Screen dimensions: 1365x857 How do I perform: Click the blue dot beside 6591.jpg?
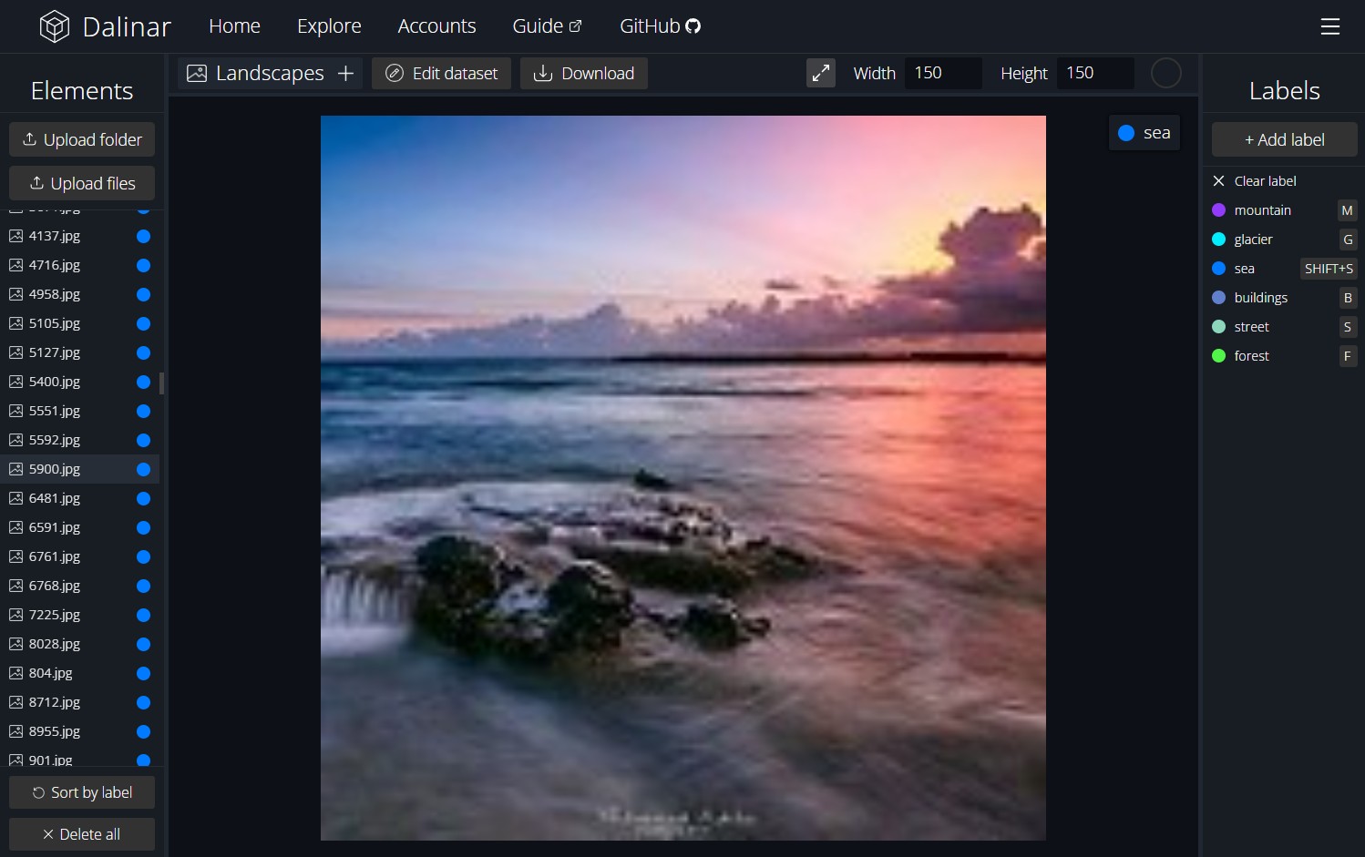coord(143,527)
